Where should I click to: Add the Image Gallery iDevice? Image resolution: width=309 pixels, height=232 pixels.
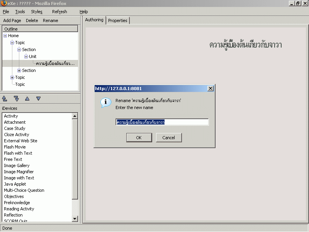[x=17, y=165]
